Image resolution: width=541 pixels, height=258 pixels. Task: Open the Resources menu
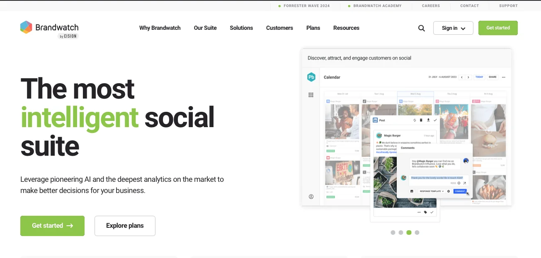pyautogui.click(x=346, y=28)
